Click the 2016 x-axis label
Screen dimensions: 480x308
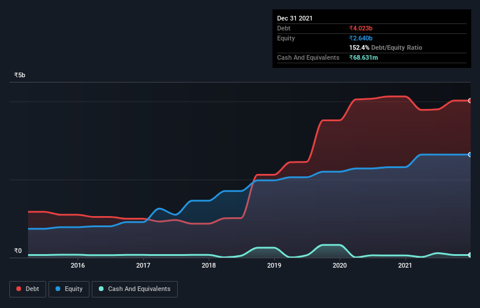(x=78, y=265)
